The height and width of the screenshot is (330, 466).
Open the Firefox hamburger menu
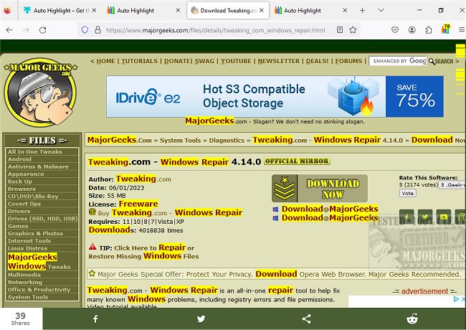click(462, 29)
